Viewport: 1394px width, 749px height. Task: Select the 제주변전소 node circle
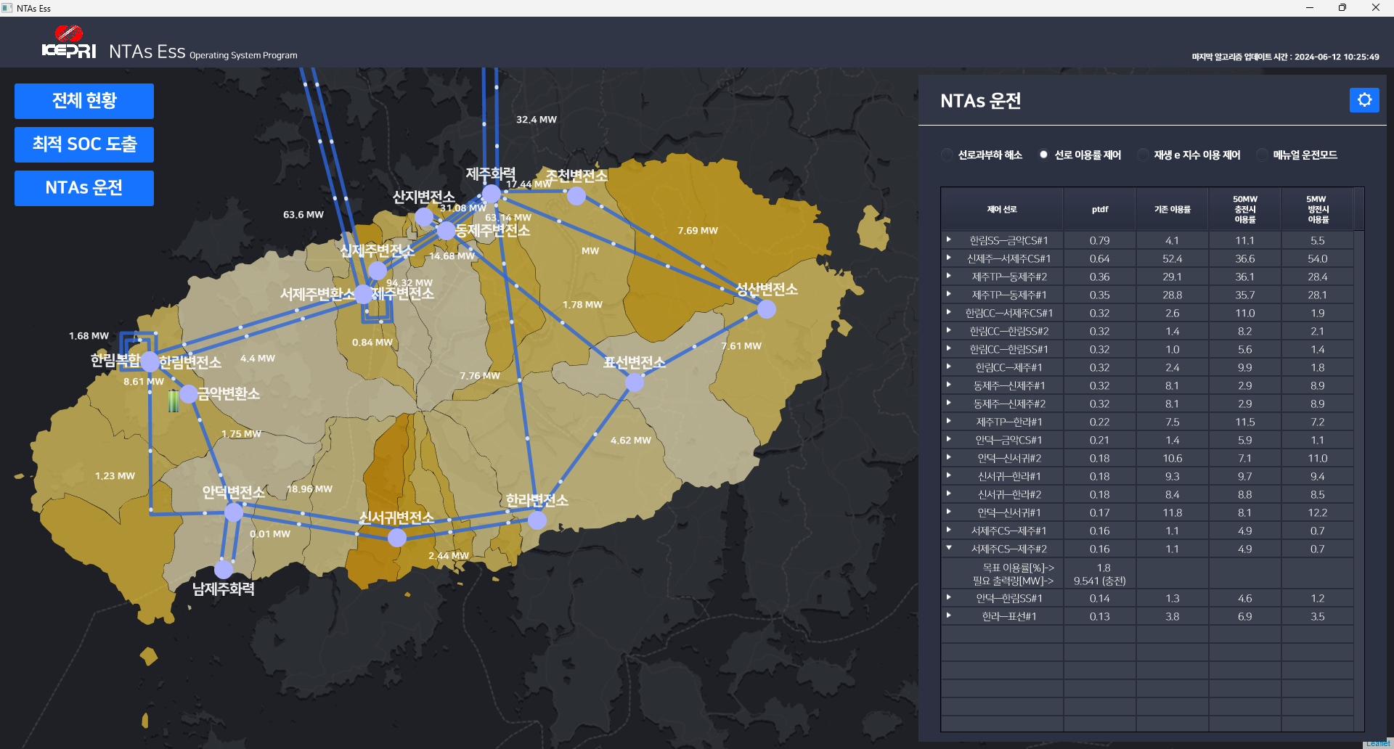pyautogui.click(x=363, y=295)
